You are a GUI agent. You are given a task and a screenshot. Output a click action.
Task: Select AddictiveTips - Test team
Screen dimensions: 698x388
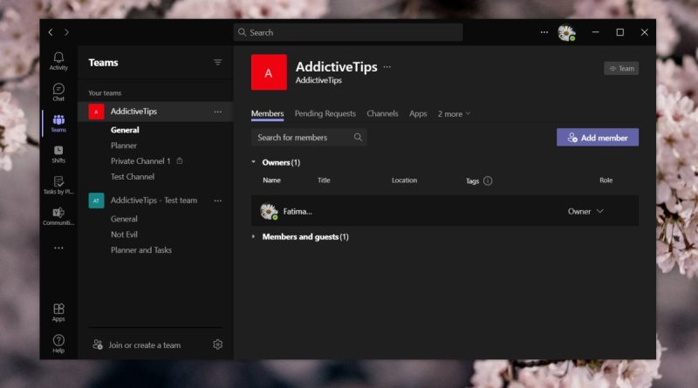coord(155,201)
